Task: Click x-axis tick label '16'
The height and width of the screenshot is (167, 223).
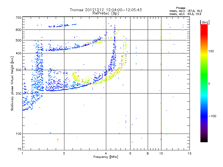Action: pos(190,153)
